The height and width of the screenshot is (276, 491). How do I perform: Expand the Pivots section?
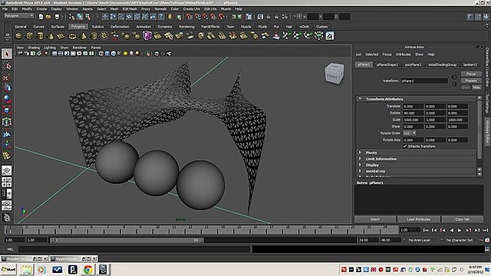click(x=360, y=153)
